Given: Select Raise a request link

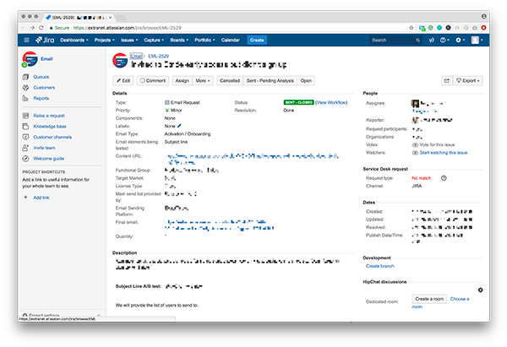Looking at the screenshot, I should point(49,116).
